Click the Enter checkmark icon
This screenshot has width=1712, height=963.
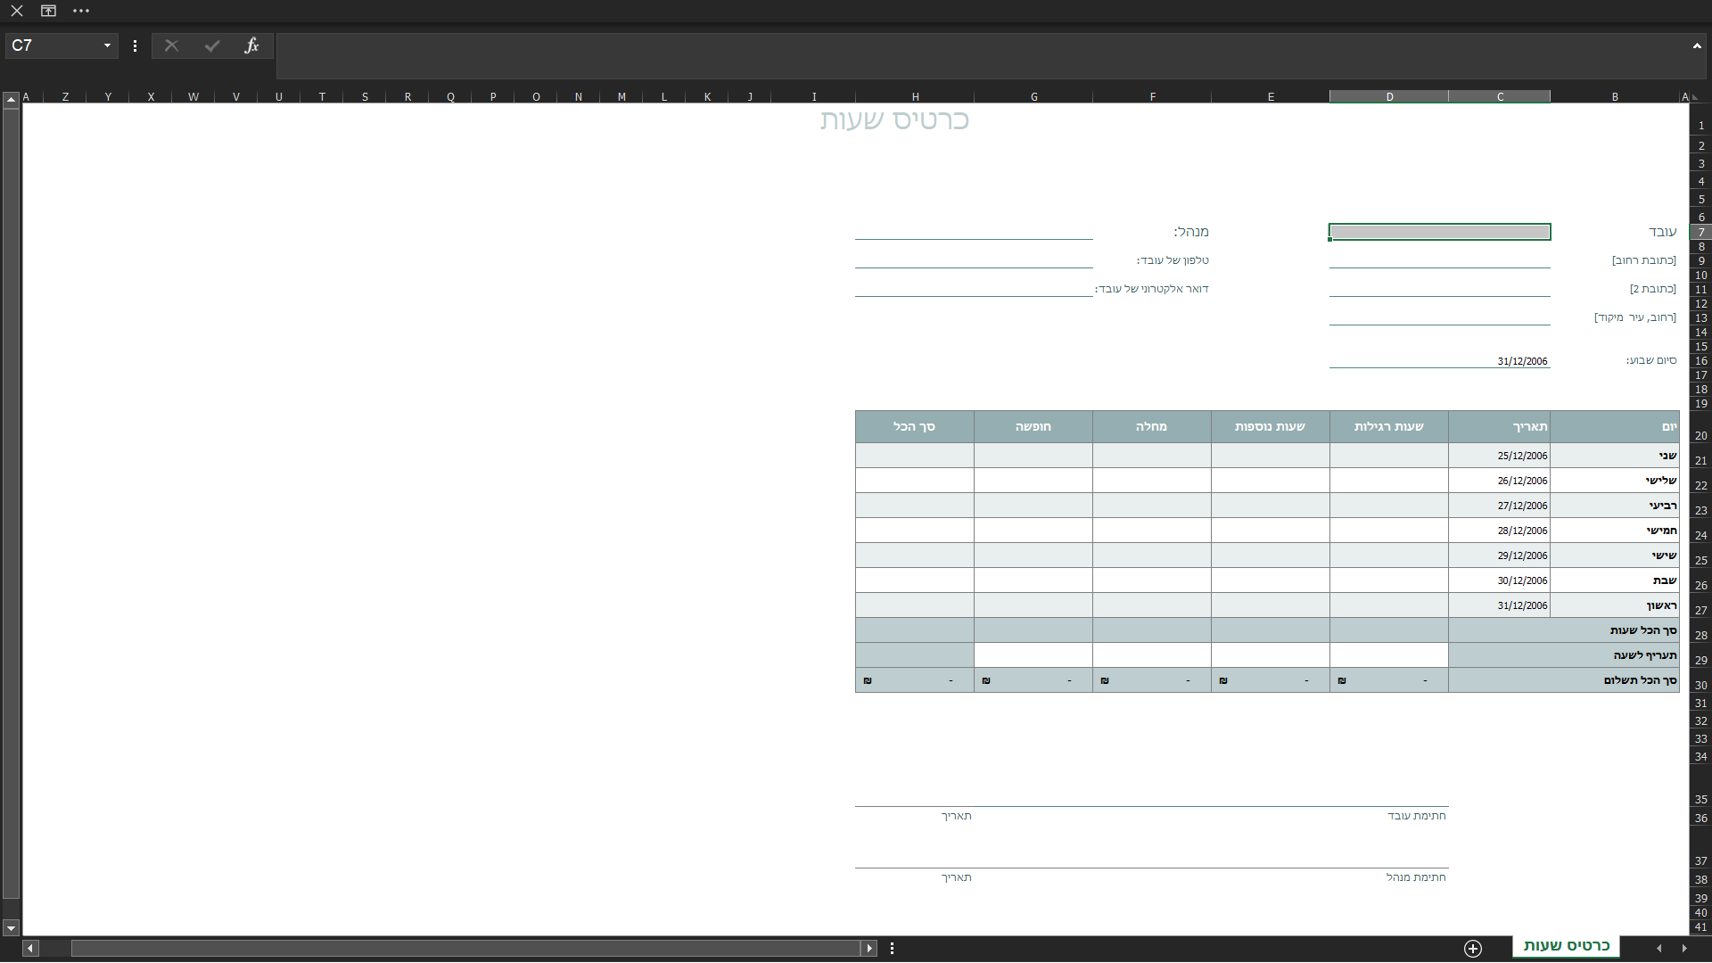(x=211, y=45)
